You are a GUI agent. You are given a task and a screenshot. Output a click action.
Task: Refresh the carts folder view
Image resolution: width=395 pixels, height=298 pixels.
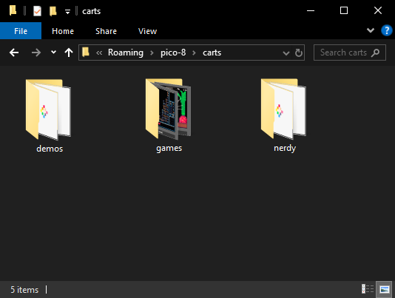click(299, 53)
